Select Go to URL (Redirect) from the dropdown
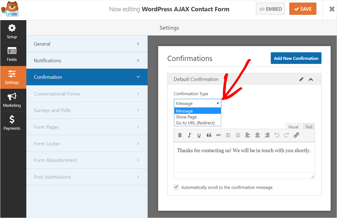337x218 pixels. point(197,123)
